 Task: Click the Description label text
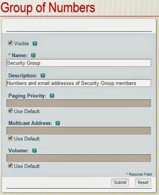(x=23, y=75)
